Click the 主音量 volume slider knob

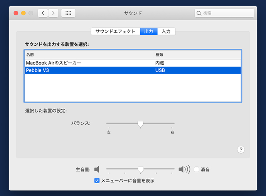(x=141, y=169)
